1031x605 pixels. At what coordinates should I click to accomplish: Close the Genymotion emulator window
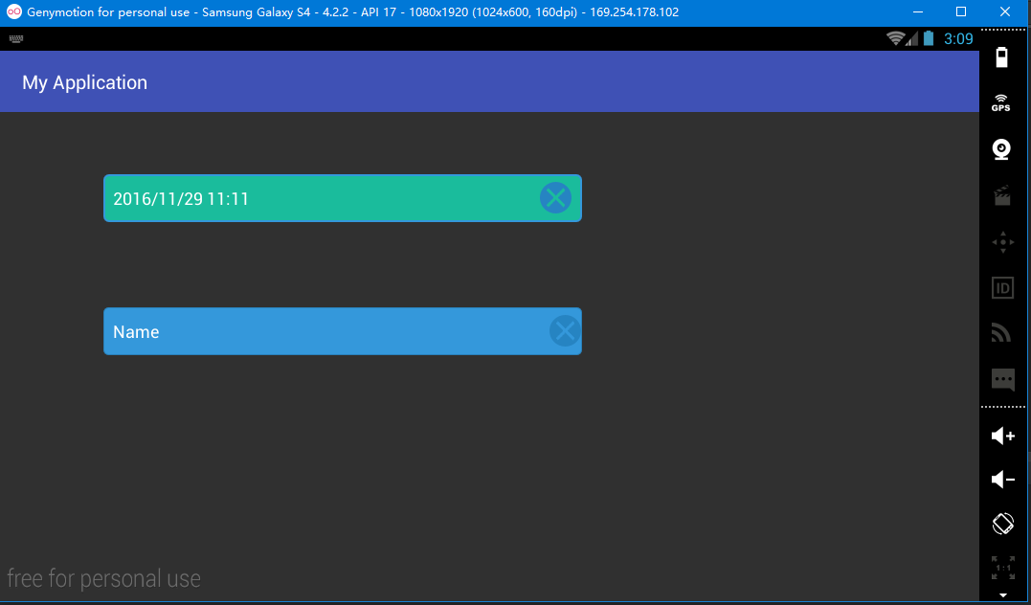[1005, 11]
